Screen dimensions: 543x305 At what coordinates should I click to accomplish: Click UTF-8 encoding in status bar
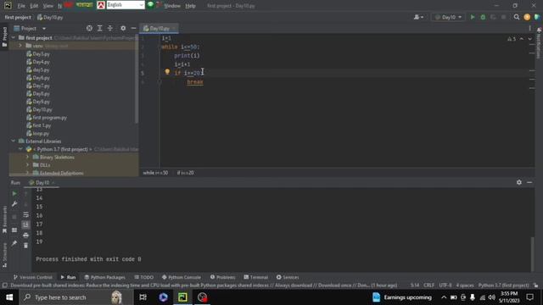(445, 286)
